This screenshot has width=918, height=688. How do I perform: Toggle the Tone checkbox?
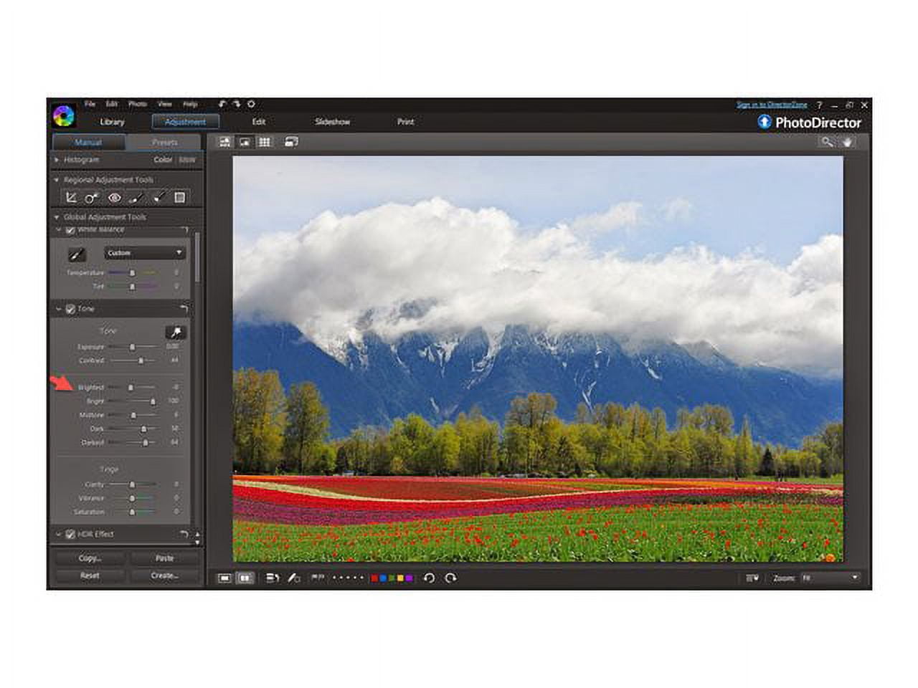point(70,309)
